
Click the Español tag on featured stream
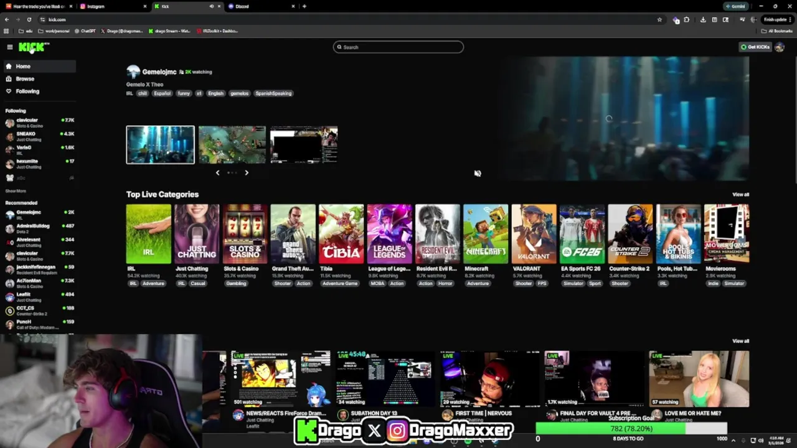click(162, 93)
